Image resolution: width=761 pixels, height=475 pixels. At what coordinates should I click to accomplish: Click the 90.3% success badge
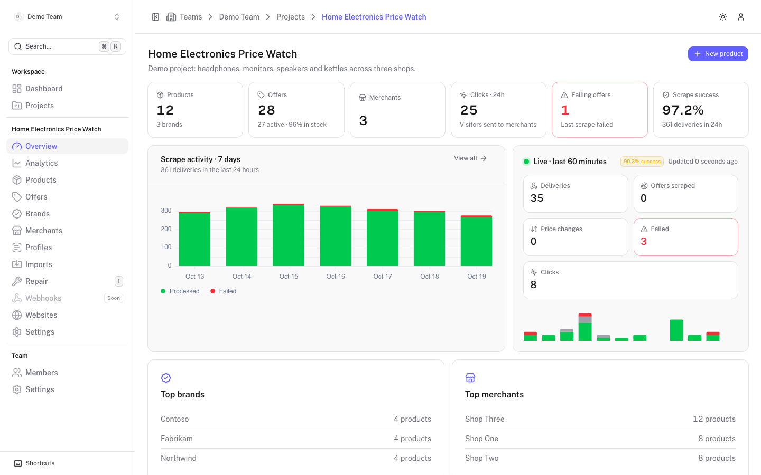click(x=642, y=161)
